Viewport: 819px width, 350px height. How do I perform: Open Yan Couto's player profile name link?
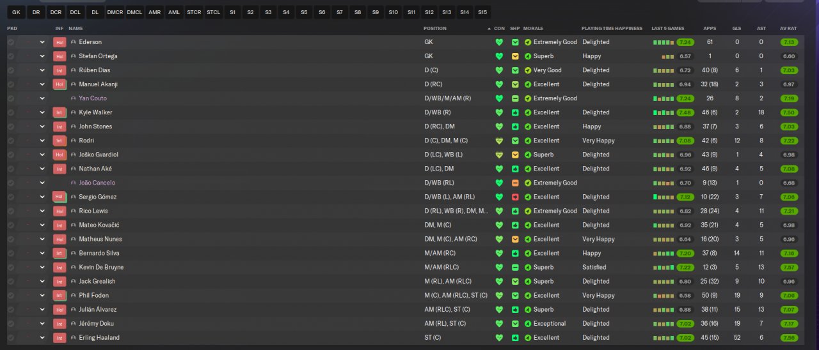tap(93, 98)
